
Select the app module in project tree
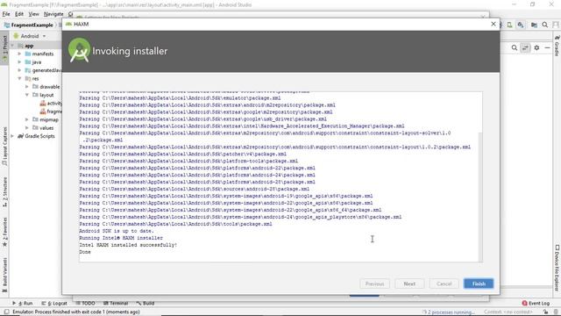pos(29,46)
